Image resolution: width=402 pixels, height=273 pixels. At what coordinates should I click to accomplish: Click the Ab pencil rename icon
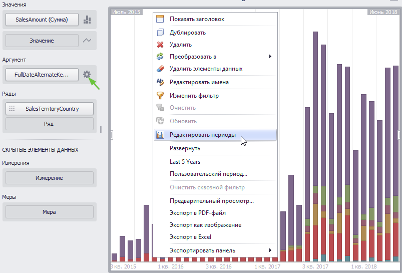click(160, 82)
